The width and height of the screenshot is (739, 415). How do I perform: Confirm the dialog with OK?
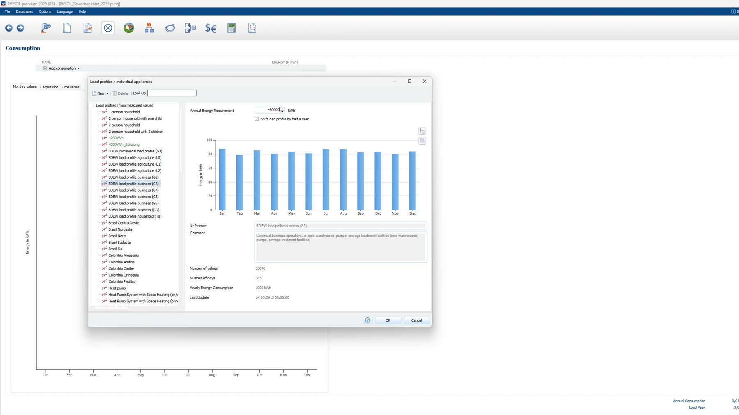(388, 320)
